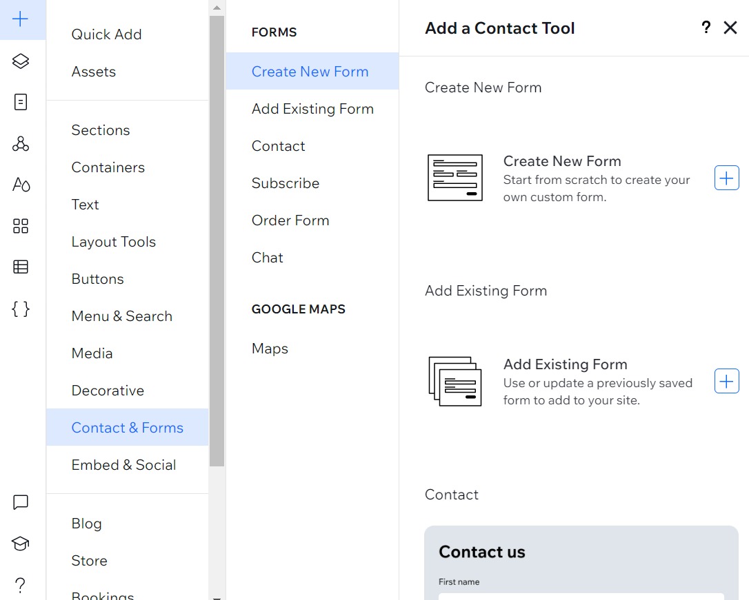Select the Layout Tools category

pos(113,242)
